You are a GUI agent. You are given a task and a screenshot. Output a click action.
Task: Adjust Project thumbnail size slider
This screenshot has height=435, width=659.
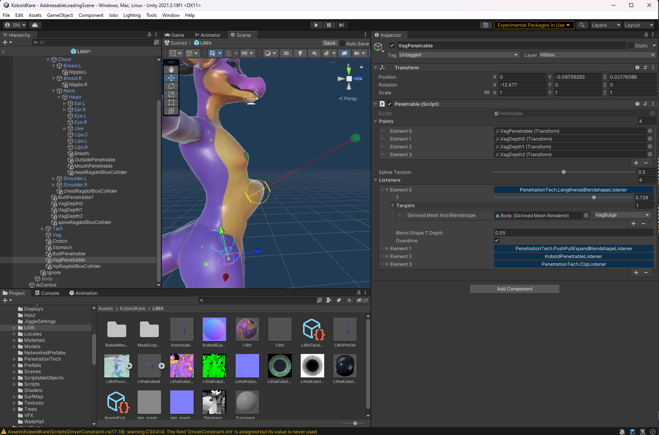[355, 423]
